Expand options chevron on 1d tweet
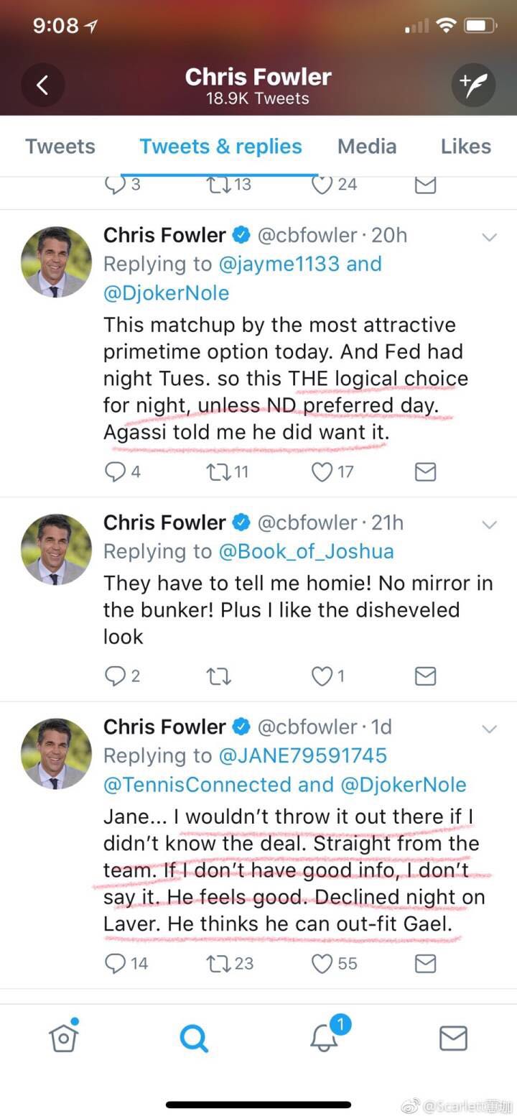The height and width of the screenshot is (1119, 517). pyautogui.click(x=489, y=729)
